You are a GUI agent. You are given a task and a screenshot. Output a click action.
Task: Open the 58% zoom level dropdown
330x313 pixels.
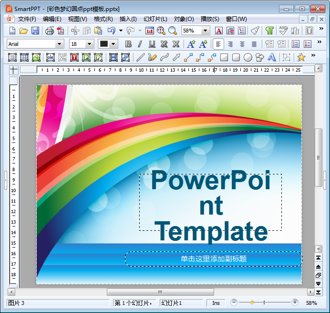pyautogui.click(x=205, y=31)
